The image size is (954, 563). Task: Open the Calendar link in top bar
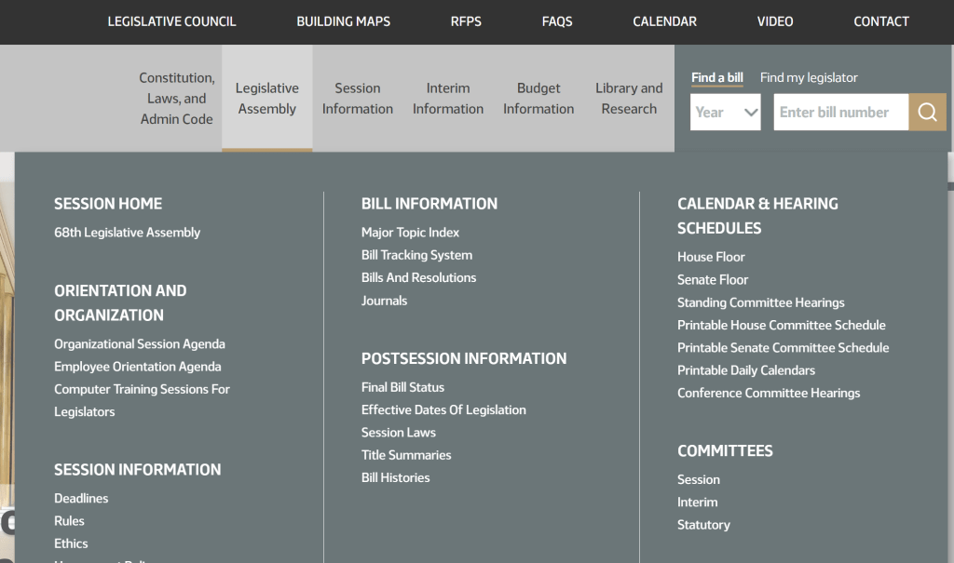pos(664,21)
